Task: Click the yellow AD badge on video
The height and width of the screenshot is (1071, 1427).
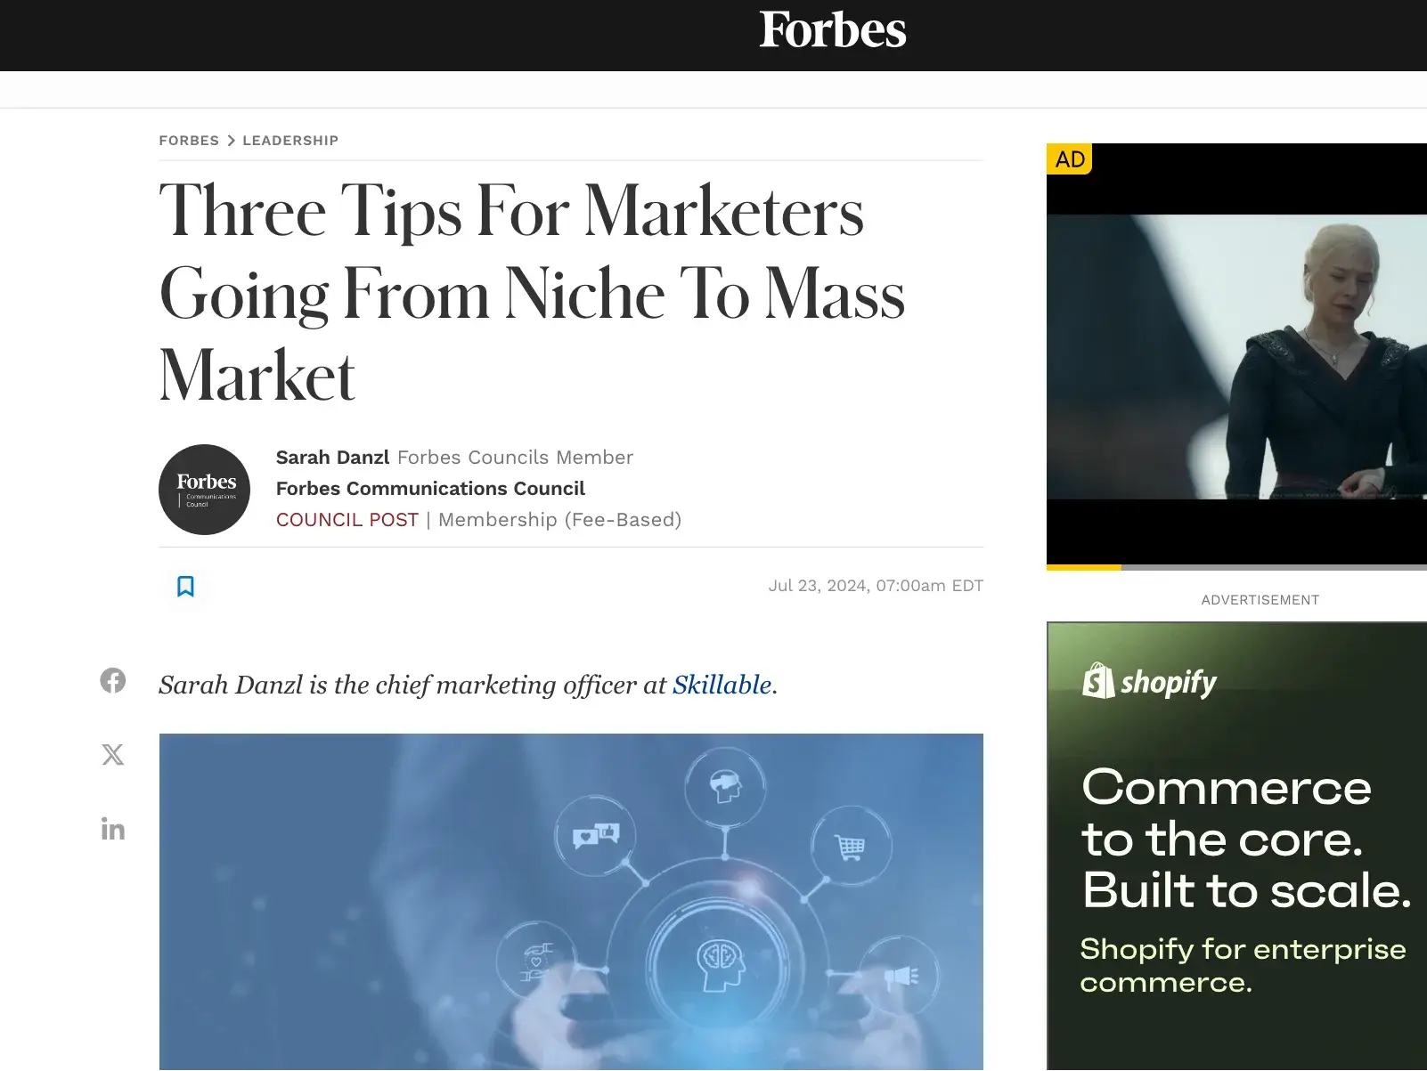Action: 1069,159
